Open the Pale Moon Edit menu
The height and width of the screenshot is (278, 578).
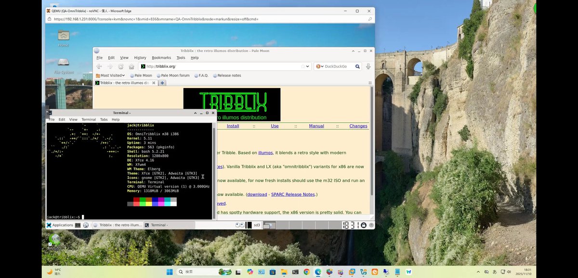coord(111,58)
